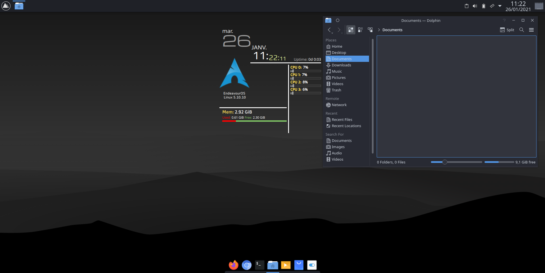Click the show desktop icon in panel
Image resolution: width=545 pixels, height=273 pixels.
coord(539,6)
